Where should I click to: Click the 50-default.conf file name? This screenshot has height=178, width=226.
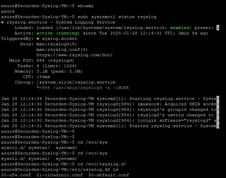109,175
